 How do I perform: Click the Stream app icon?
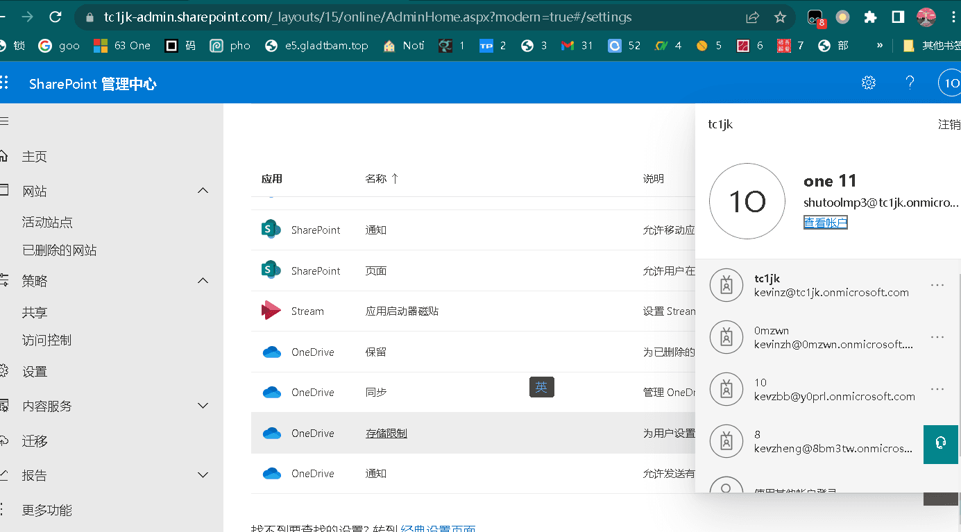point(271,311)
